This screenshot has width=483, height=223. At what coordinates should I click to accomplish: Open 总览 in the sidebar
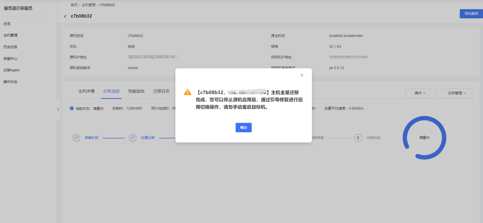click(7, 24)
